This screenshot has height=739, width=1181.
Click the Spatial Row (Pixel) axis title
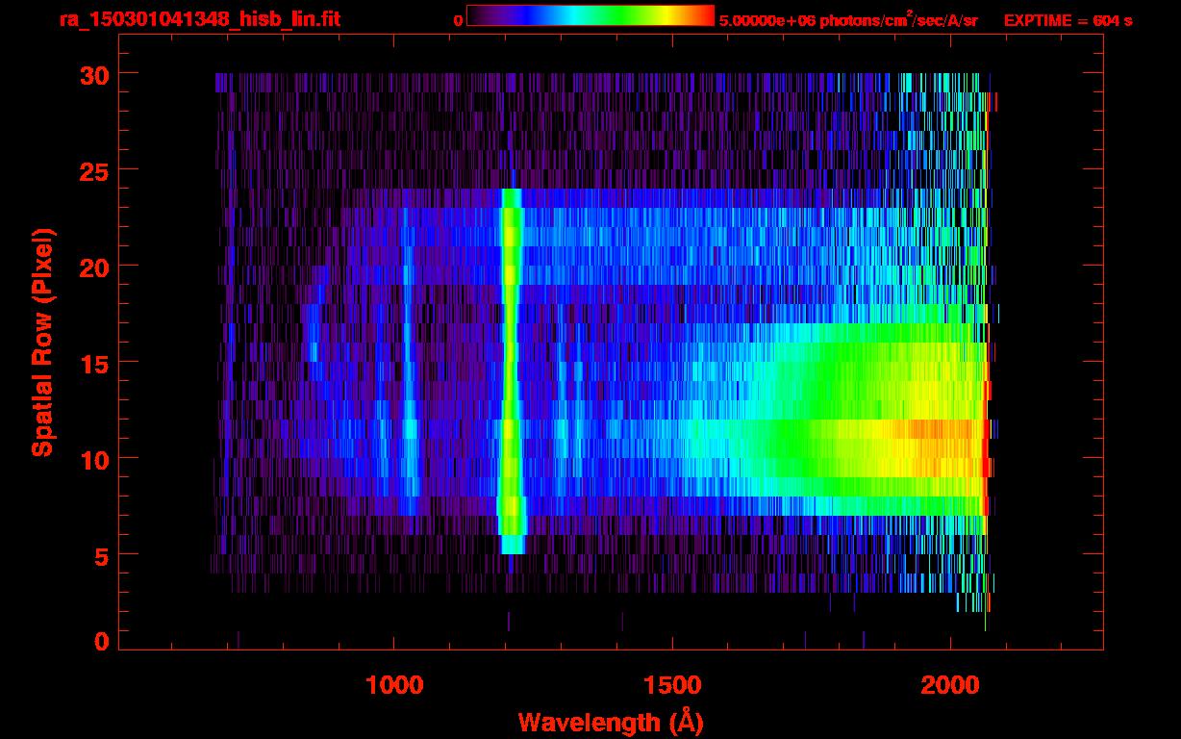(42, 343)
